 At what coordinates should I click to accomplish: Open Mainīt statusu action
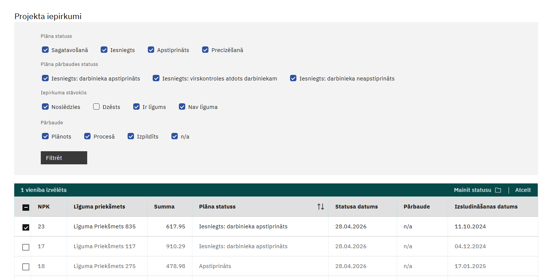(472, 190)
